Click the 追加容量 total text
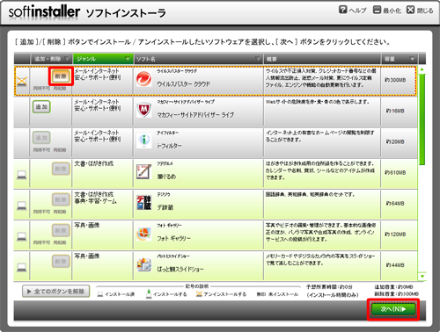The image size is (440, 332). pyautogui.click(x=393, y=287)
